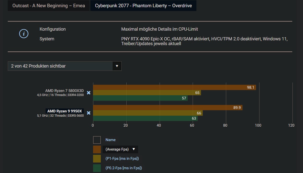Viewport: 303px width, 173px height.
Task: Click the 98.1 average fps bar
Action: pos(174,87)
